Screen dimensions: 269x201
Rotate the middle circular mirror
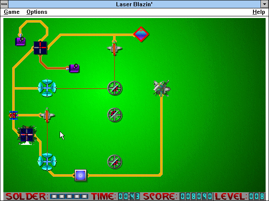click(x=115, y=115)
